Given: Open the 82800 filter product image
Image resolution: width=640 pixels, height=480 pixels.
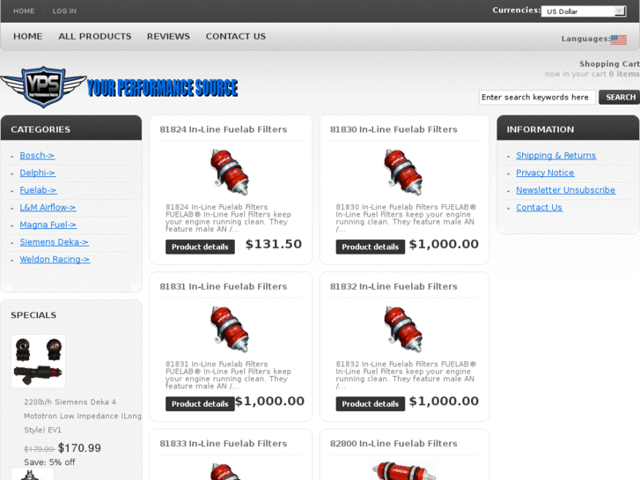Looking at the screenshot, I should pos(404,470).
